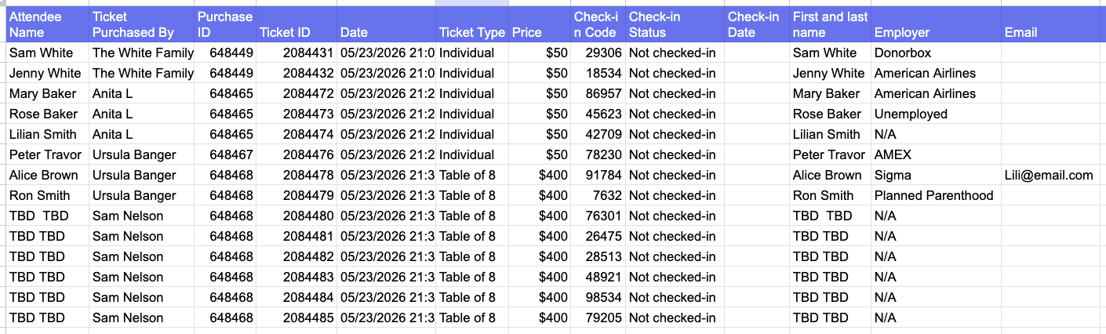This screenshot has width=1106, height=334.
Task: Click check-in code 91784 cell
Action: pyautogui.click(x=597, y=175)
